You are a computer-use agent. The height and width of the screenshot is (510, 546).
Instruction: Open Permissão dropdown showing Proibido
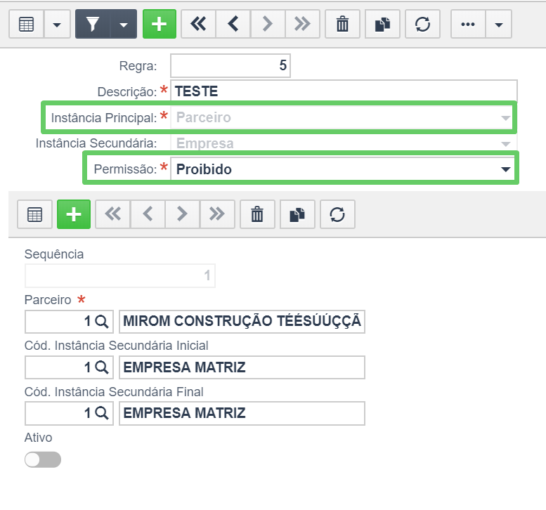[342, 169]
